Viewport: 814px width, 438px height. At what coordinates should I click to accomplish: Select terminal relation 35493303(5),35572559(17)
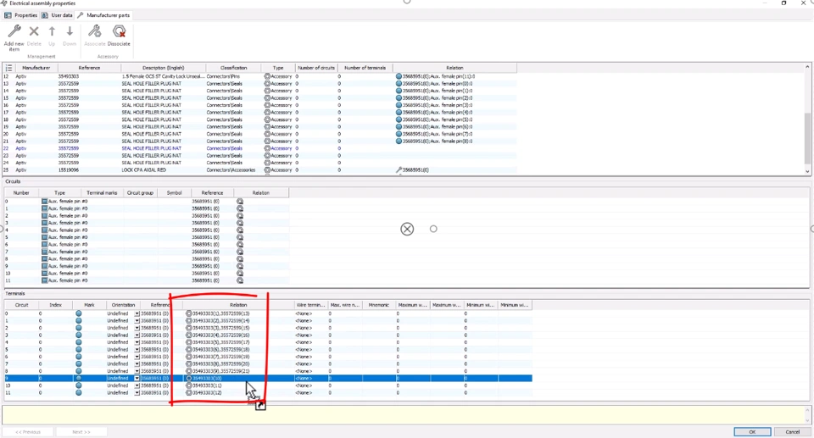tap(220, 342)
